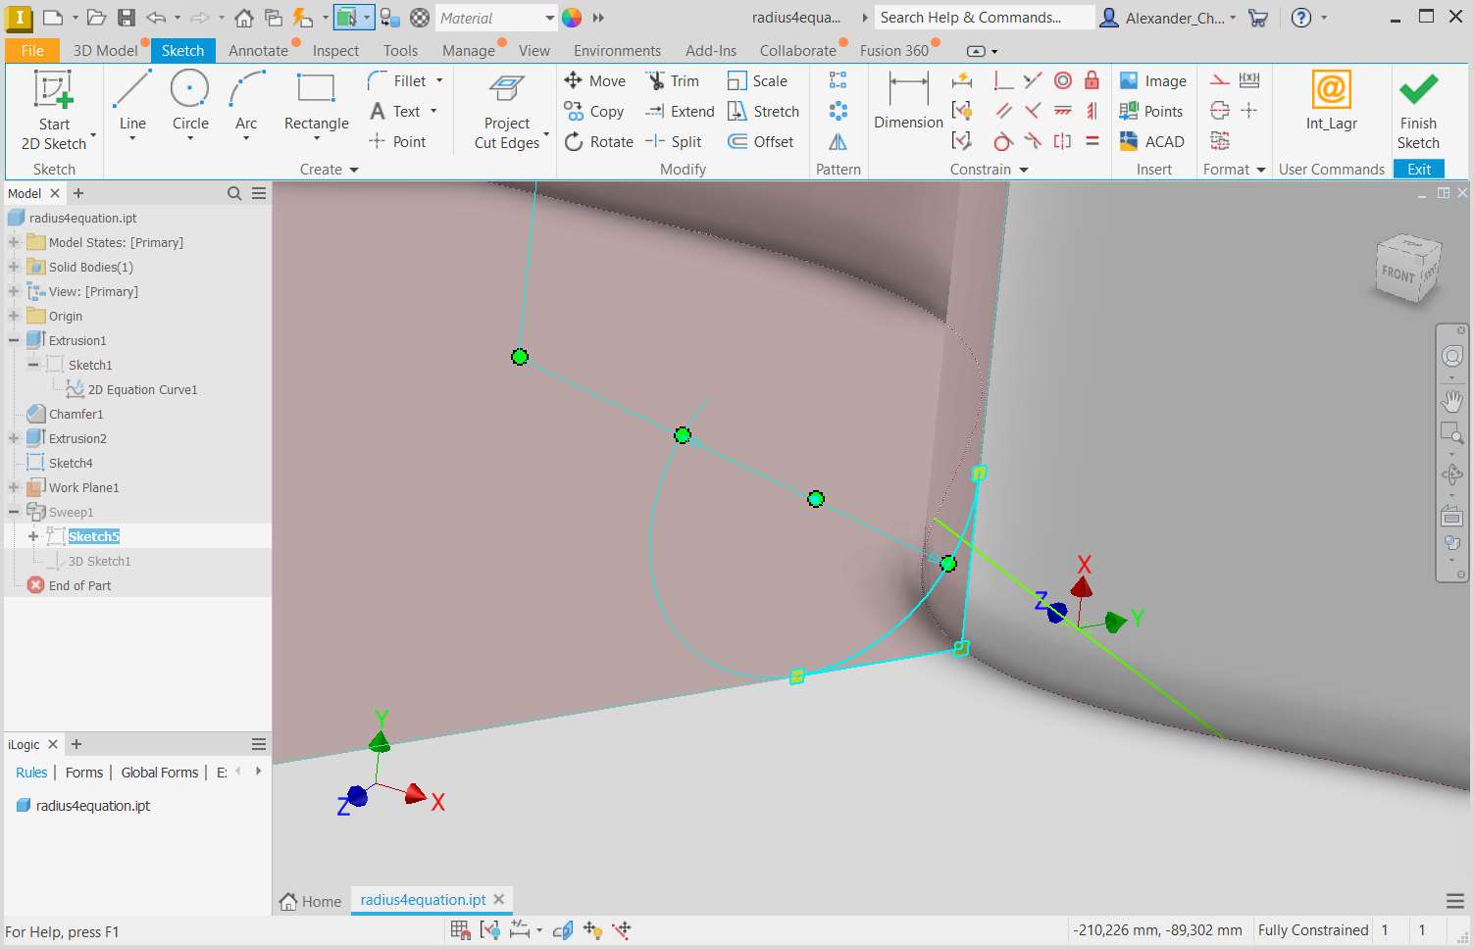The height and width of the screenshot is (949, 1474).
Task: Toggle Slice Graphics in the status bar
Action: pyautogui.click(x=562, y=929)
